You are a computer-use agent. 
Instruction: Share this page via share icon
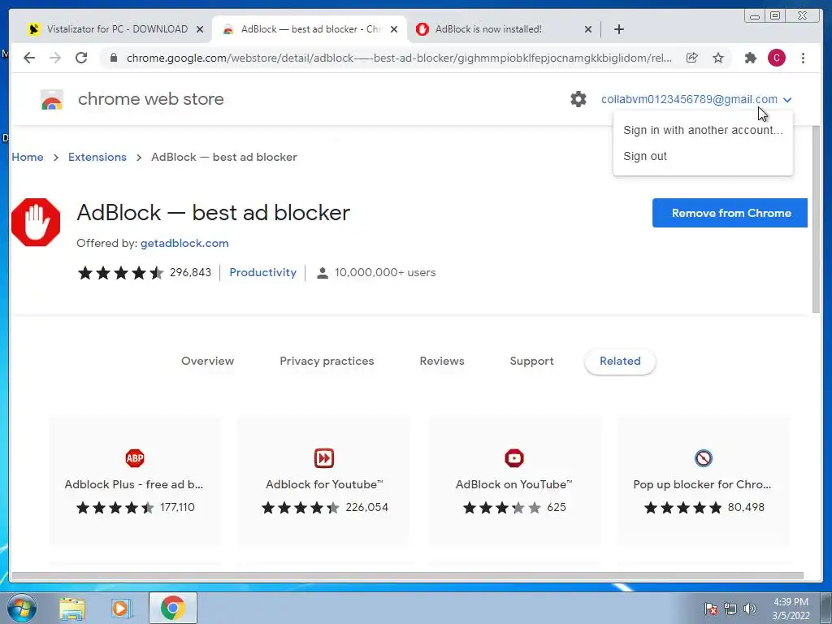coord(692,58)
